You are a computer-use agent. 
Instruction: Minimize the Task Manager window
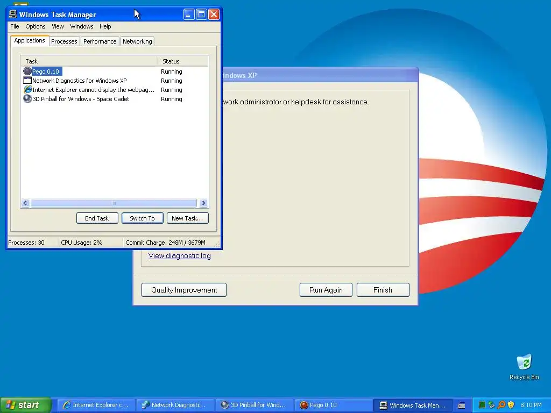point(189,15)
